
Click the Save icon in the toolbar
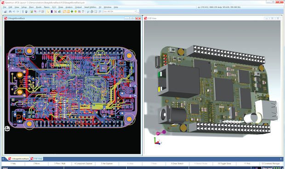[5, 12]
